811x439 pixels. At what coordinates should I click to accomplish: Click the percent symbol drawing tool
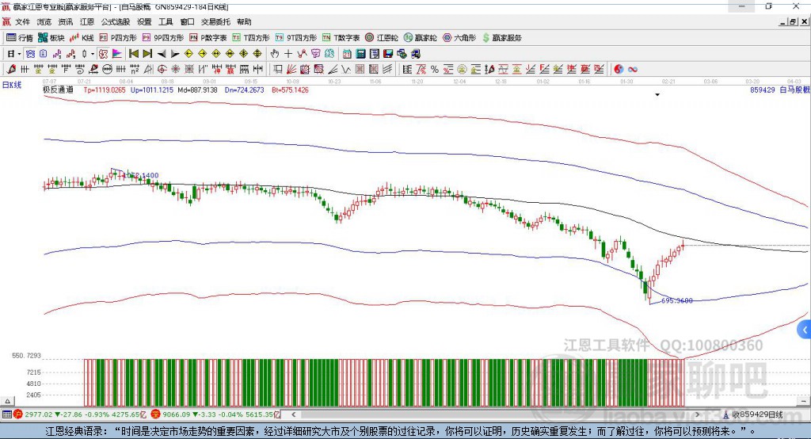coord(434,70)
